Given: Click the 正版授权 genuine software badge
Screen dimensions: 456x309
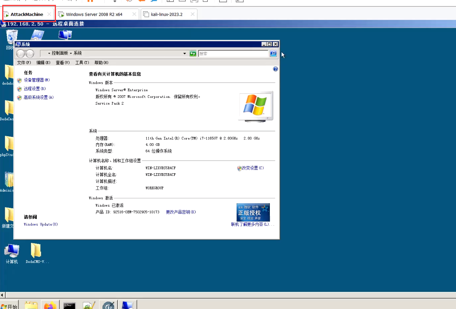Looking at the screenshot, I should pos(253,212).
